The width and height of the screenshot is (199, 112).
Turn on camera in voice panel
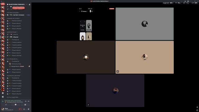(x=6, y=105)
